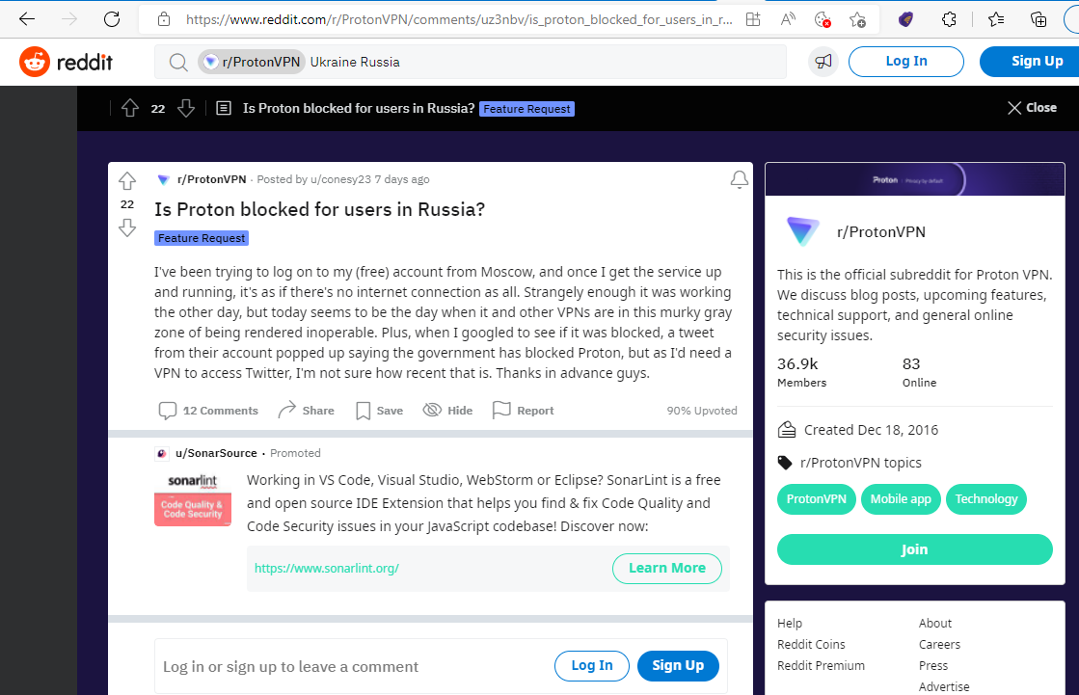Upvote the Proton blocked in Russia post
Viewport: 1079px width, 695px height.
(127, 181)
